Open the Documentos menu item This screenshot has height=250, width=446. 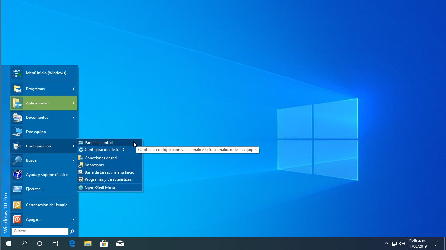(x=44, y=118)
